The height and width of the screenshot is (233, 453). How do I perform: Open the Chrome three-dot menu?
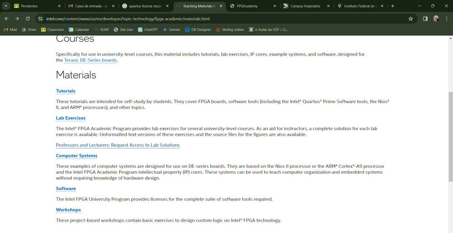tap(447, 19)
